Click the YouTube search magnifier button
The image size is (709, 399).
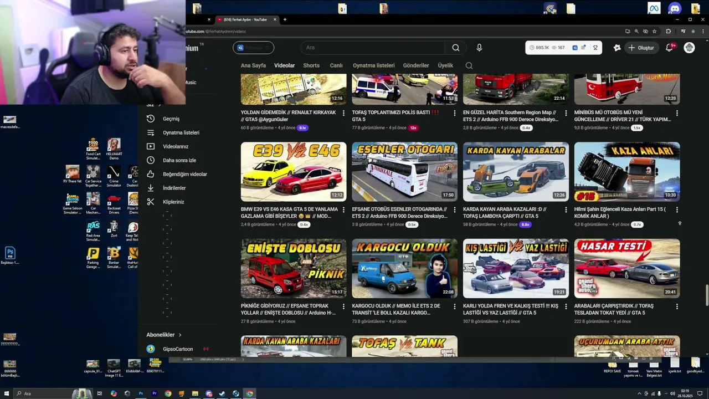(x=456, y=48)
